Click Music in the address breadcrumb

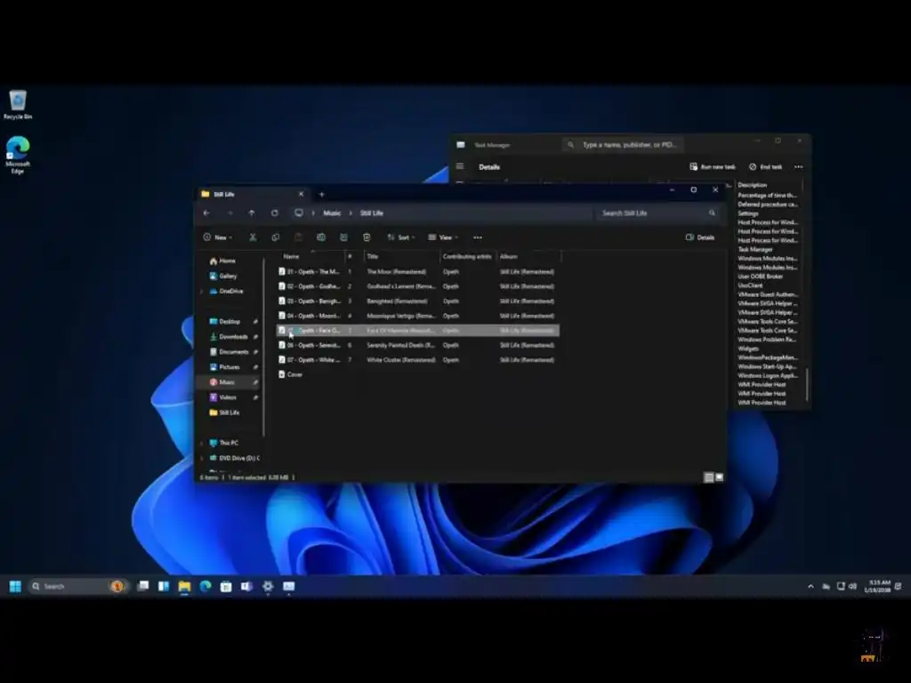tap(332, 213)
